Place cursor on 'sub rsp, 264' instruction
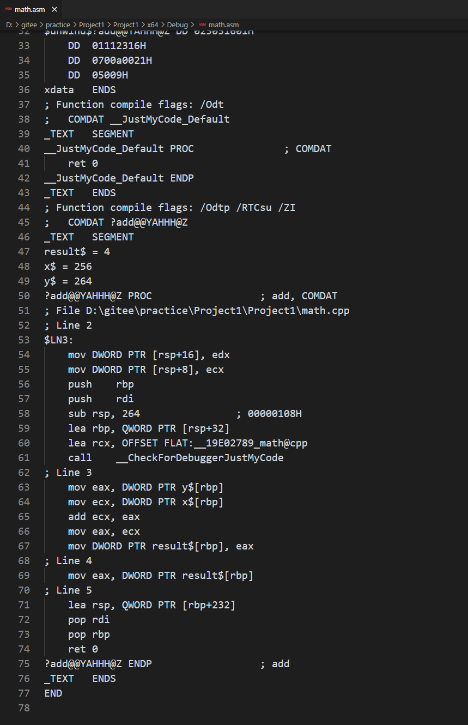The width and height of the screenshot is (468, 725). coord(104,414)
